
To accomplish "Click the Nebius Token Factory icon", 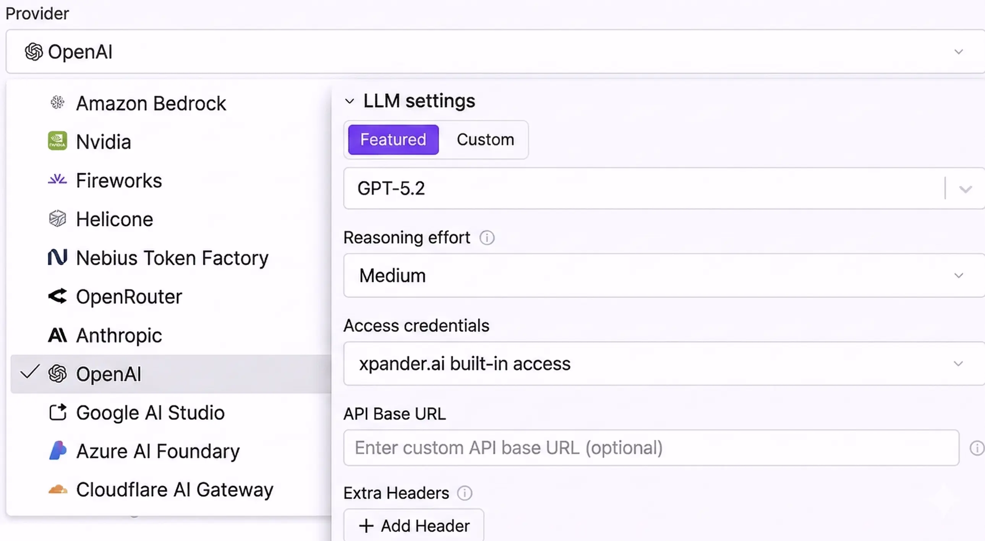I will click(x=57, y=257).
